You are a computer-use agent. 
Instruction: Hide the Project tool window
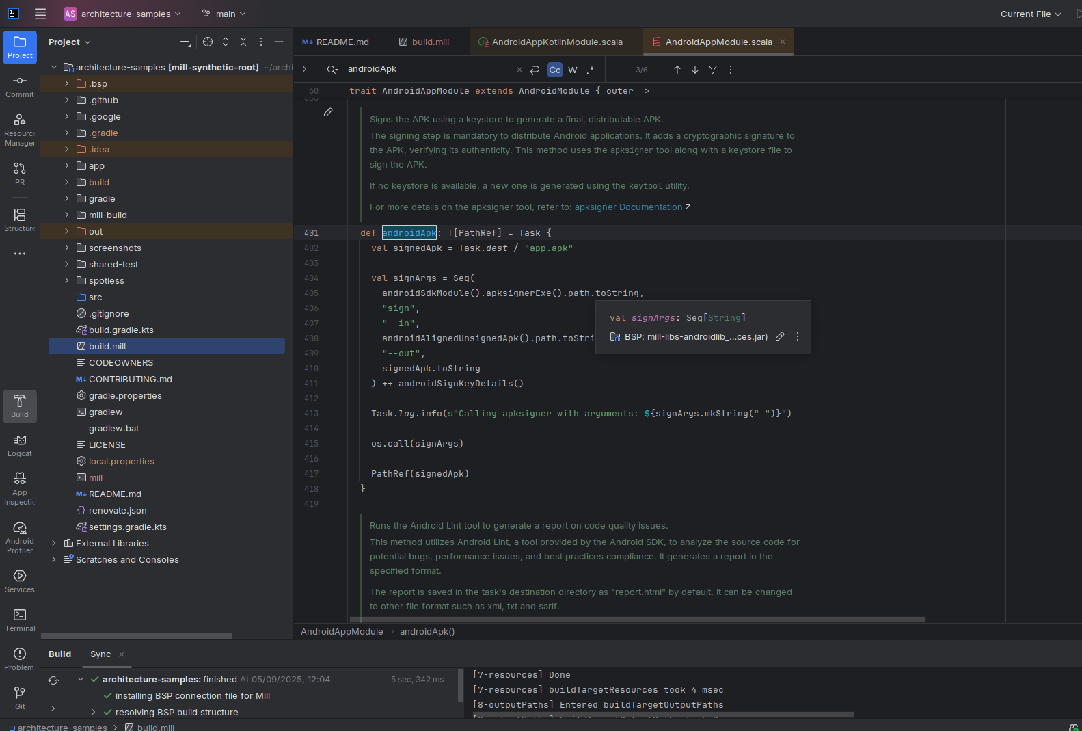point(279,42)
